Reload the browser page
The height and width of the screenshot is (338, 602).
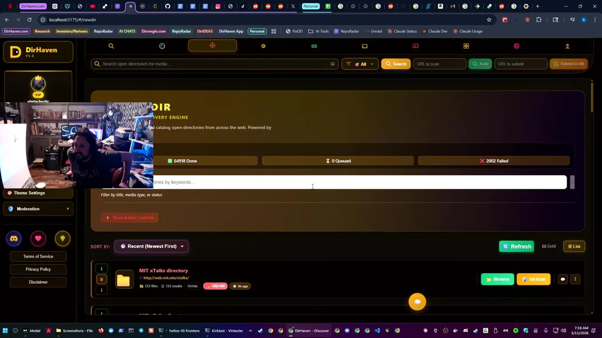click(x=29, y=20)
